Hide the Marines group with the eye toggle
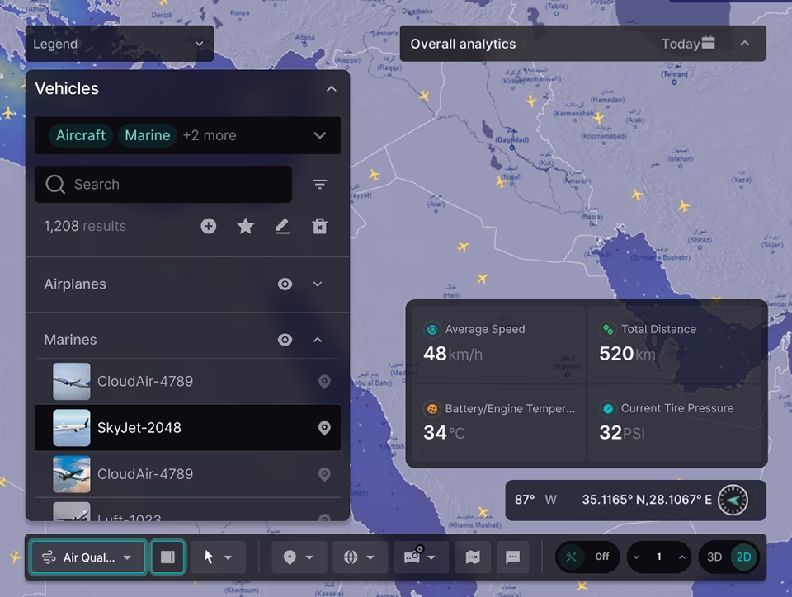The height and width of the screenshot is (597, 792). [285, 339]
